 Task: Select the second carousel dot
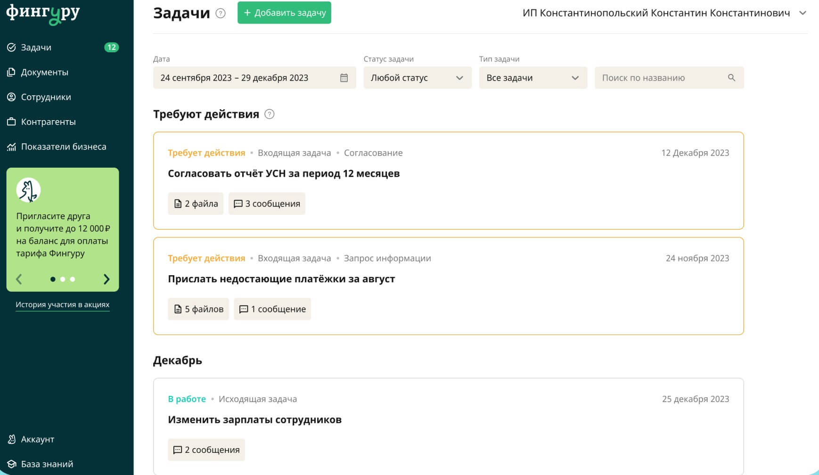click(63, 279)
